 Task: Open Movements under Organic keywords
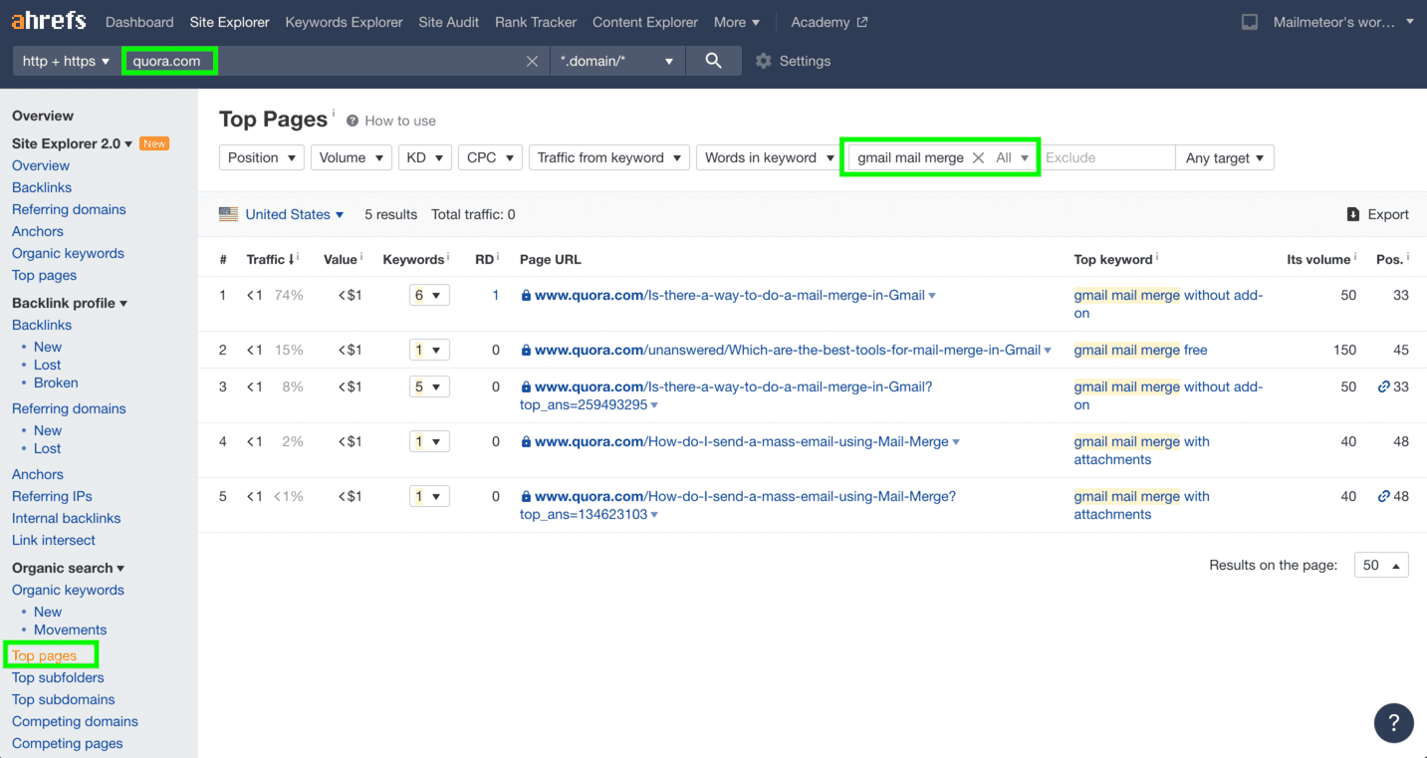coord(70,630)
